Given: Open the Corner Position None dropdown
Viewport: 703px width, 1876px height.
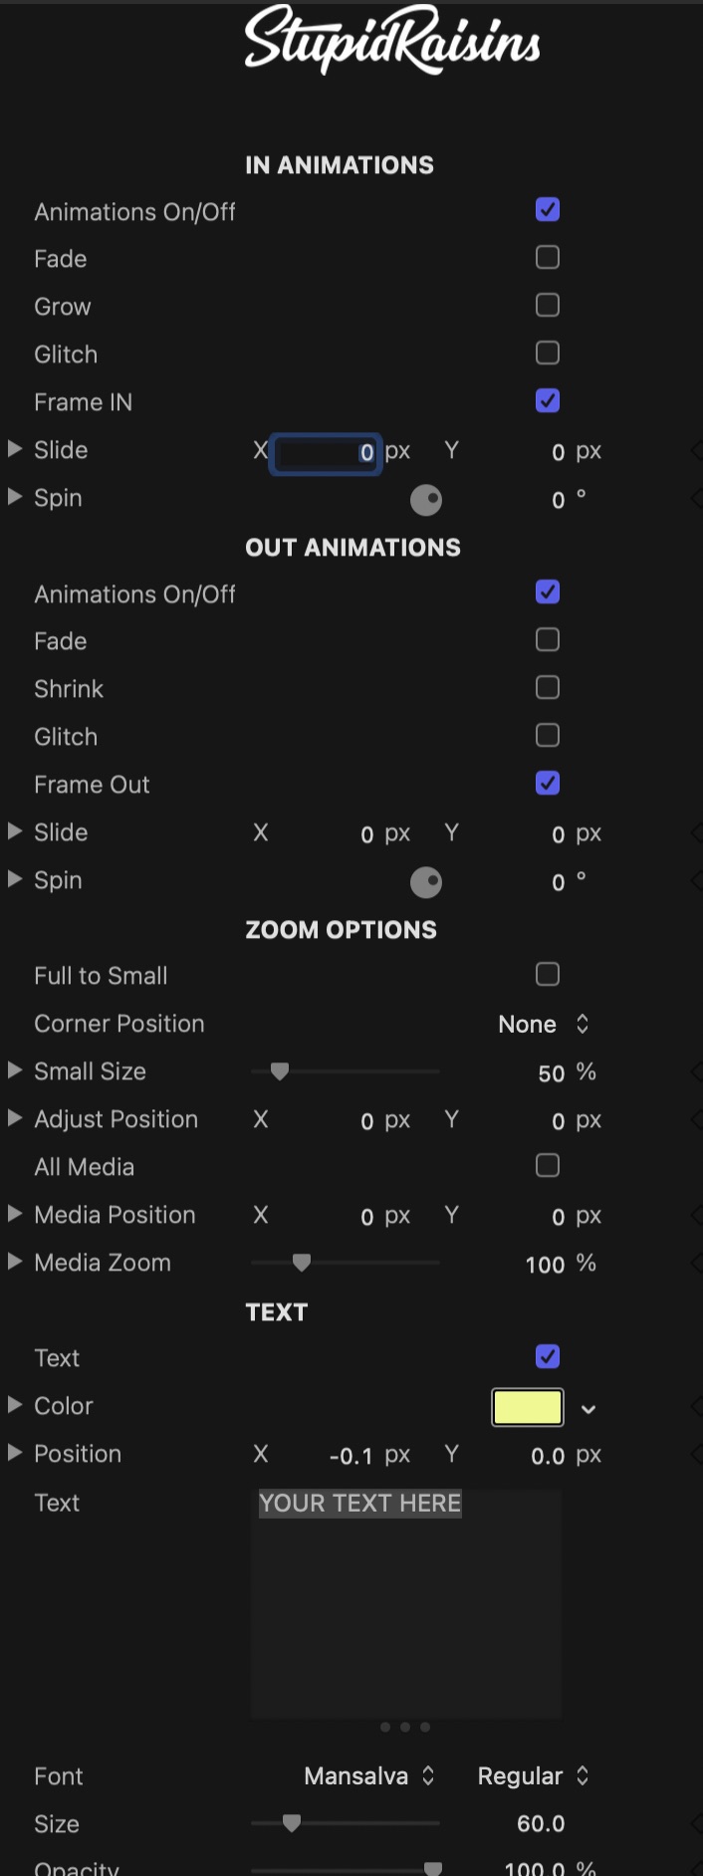Looking at the screenshot, I should tap(544, 1024).
